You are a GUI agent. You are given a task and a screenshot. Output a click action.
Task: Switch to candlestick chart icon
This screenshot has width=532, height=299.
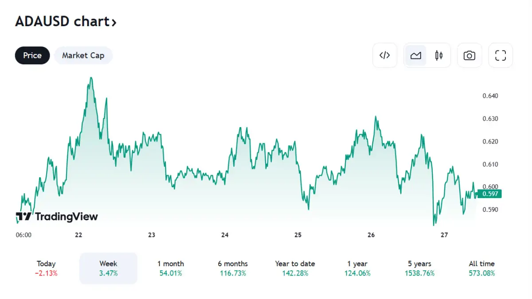pyautogui.click(x=439, y=55)
